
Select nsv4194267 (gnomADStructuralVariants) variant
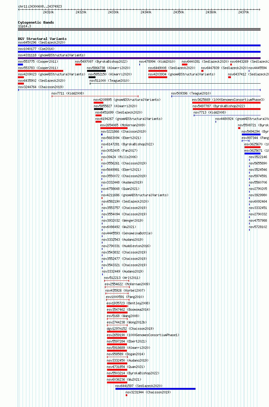129,119
